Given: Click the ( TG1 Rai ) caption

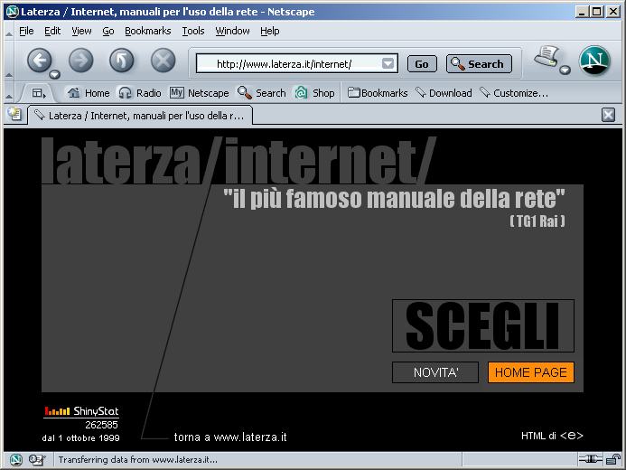Looking at the screenshot, I should point(537,221).
